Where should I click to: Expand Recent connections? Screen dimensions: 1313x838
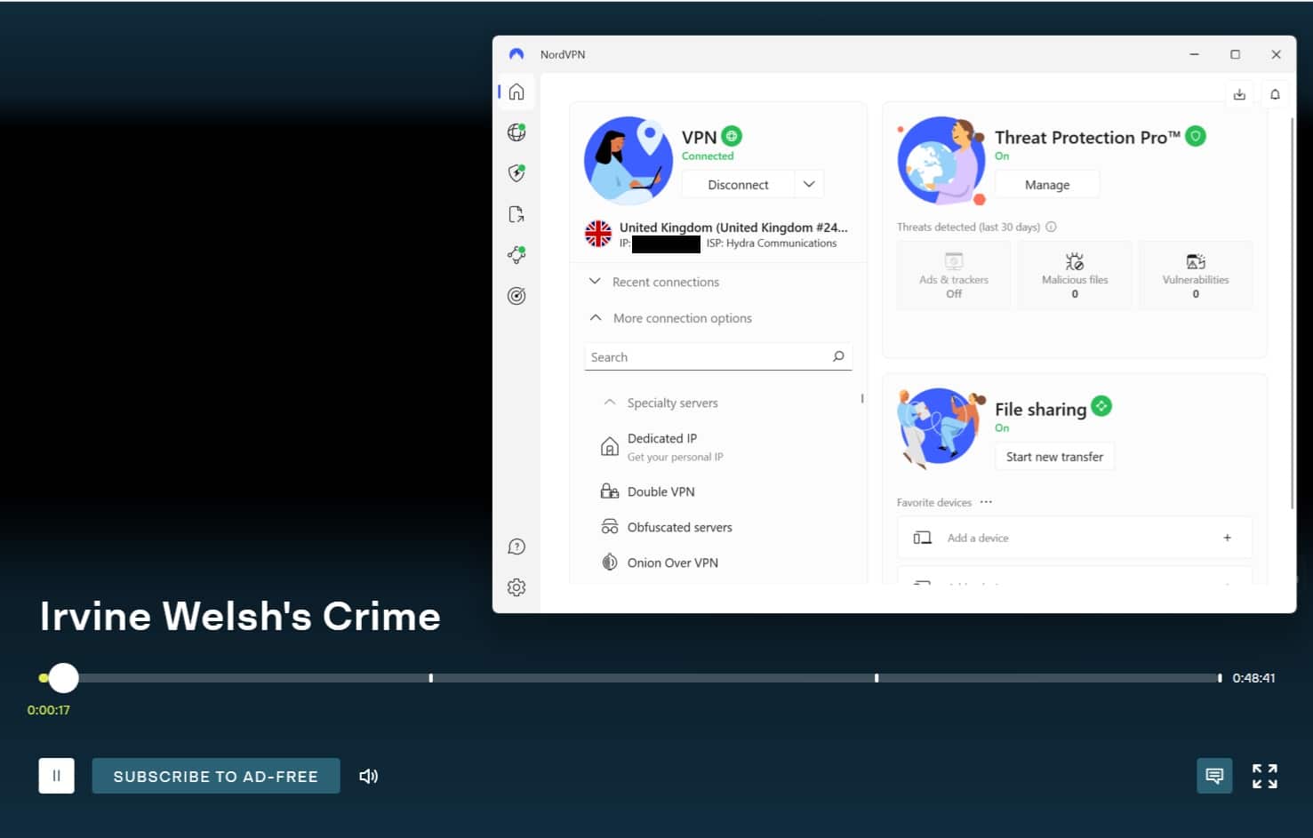pyautogui.click(x=655, y=282)
